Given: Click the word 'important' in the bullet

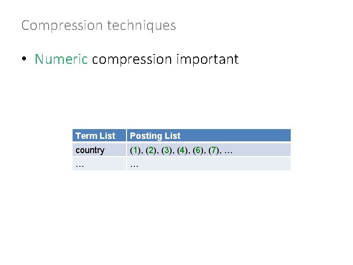Looking at the screenshot, I should coord(207,60).
